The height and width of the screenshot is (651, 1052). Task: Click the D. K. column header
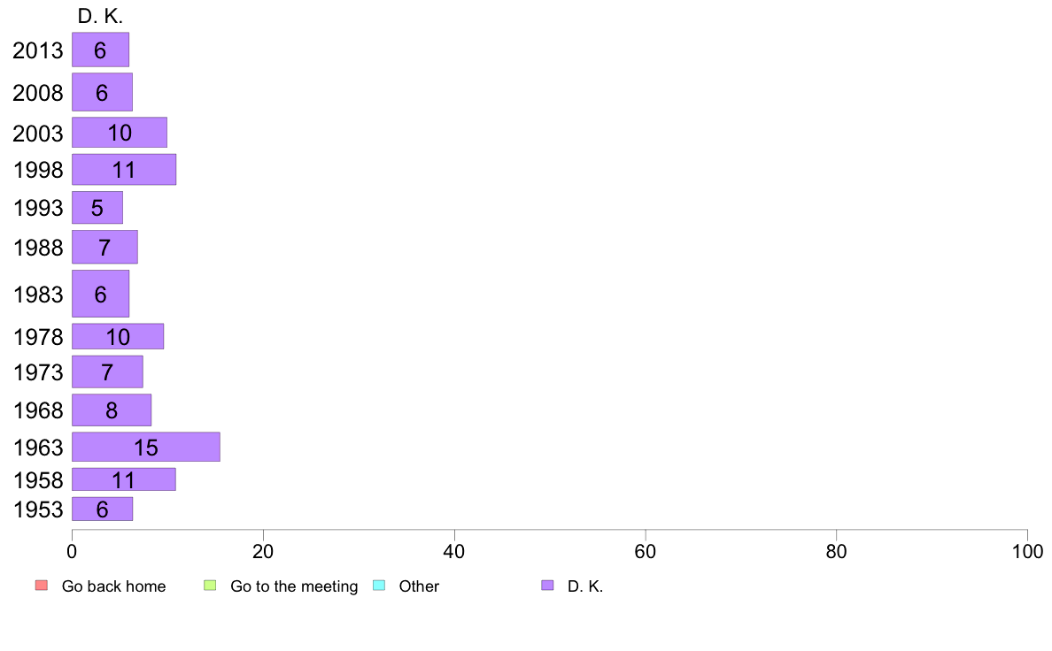click(x=100, y=16)
